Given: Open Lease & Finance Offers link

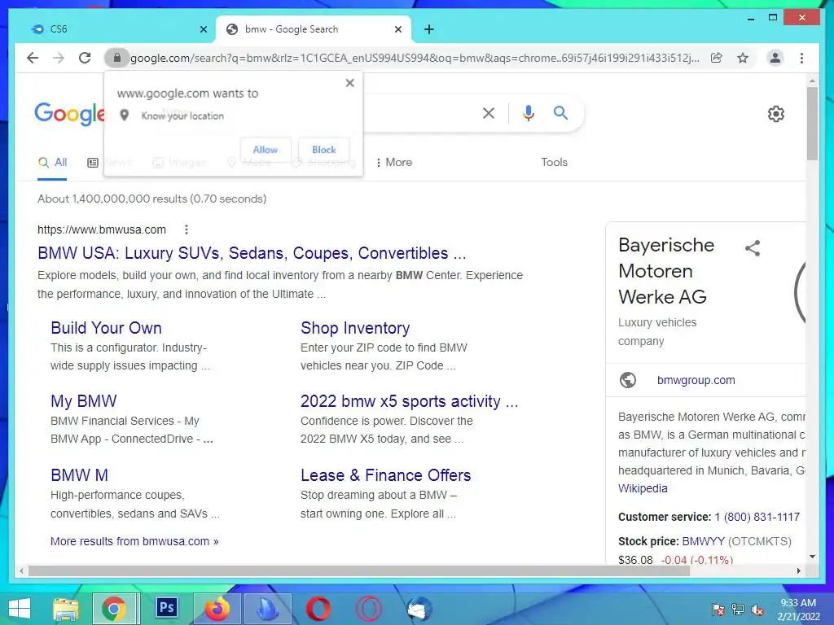Looking at the screenshot, I should pos(385,475).
